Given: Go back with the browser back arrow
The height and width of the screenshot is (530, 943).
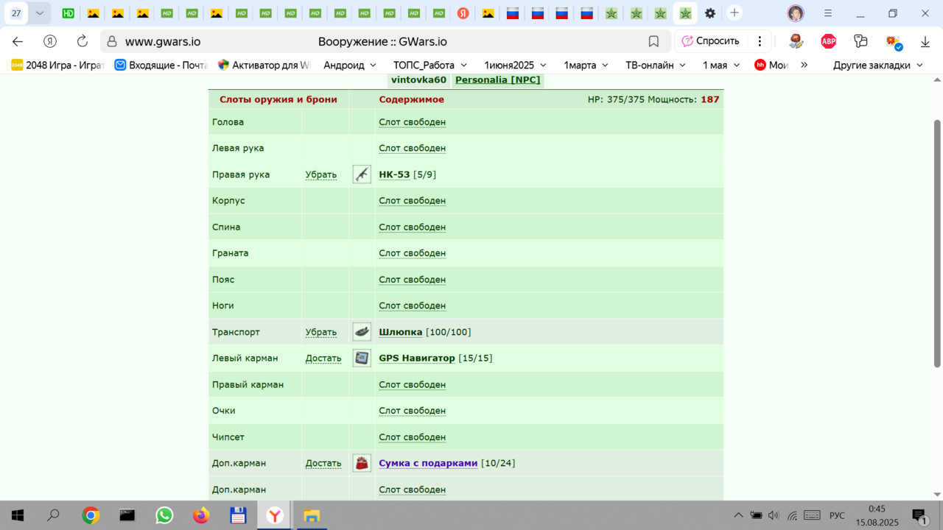Looking at the screenshot, I should point(18,41).
